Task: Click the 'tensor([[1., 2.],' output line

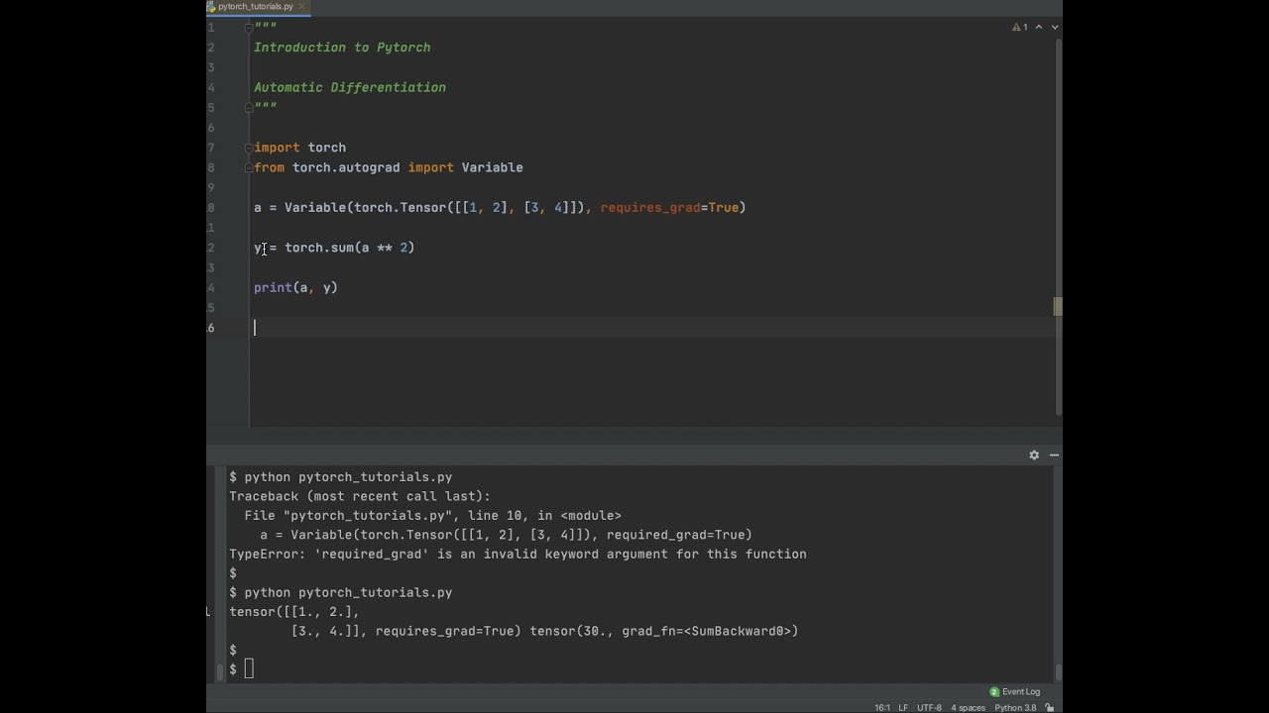Action: pyautogui.click(x=294, y=612)
